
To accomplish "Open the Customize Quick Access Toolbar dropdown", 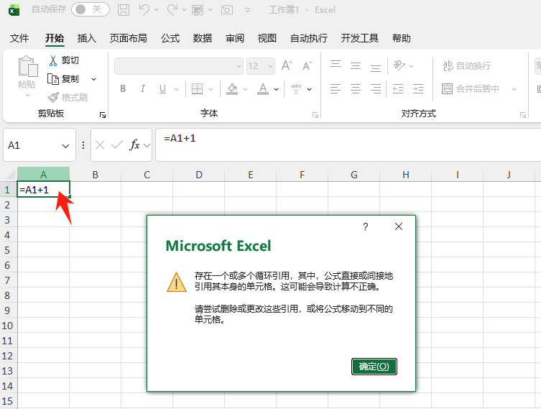I will point(247,10).
